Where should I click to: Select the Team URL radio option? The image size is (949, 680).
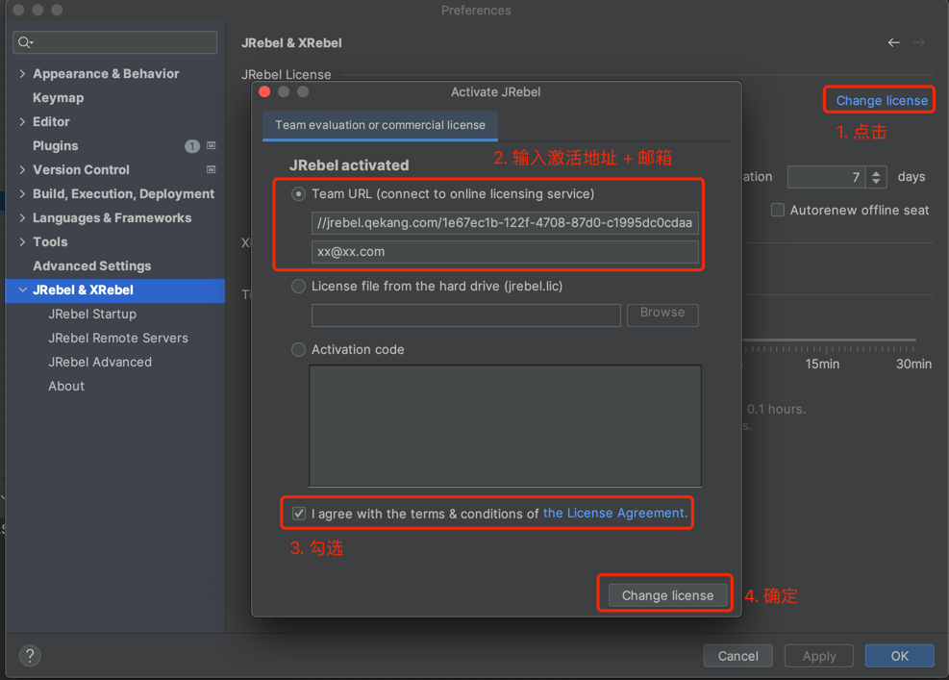pyautogui.click(x=299, y=194)
